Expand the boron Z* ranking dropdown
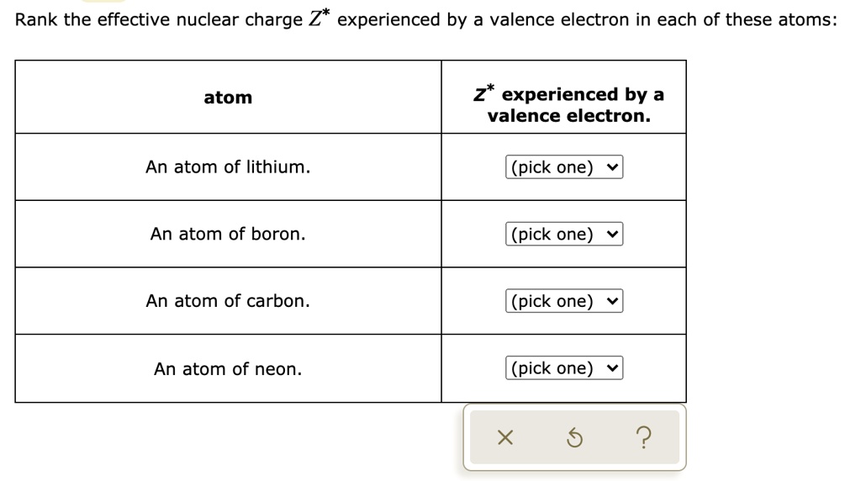 point(564,234)
